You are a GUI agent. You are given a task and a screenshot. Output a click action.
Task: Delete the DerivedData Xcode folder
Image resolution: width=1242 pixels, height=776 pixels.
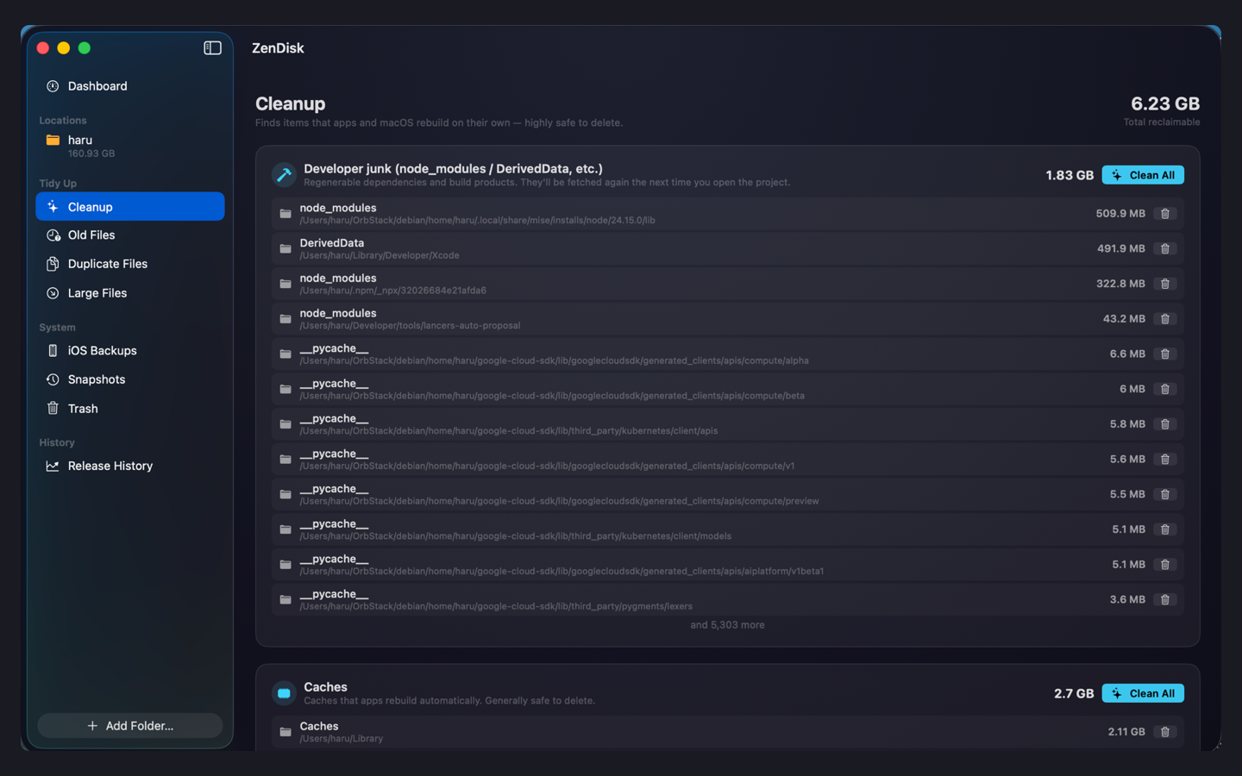1165,249
